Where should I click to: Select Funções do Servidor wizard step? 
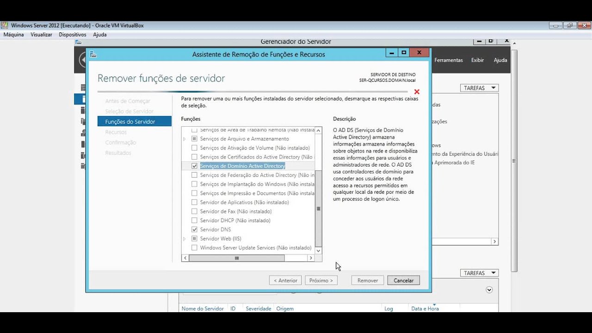(135, 122)
